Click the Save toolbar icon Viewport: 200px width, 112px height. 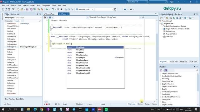click(x=27, y=9)
